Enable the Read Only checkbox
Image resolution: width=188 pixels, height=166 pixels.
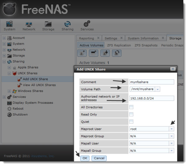[x=131, y=114]
